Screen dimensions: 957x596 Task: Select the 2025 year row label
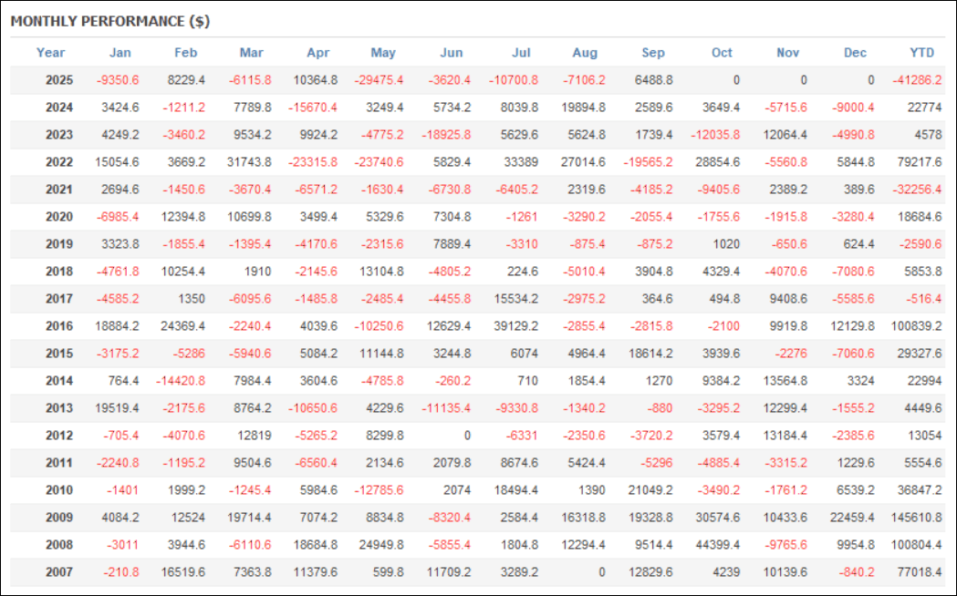click(x=59, y=80)
